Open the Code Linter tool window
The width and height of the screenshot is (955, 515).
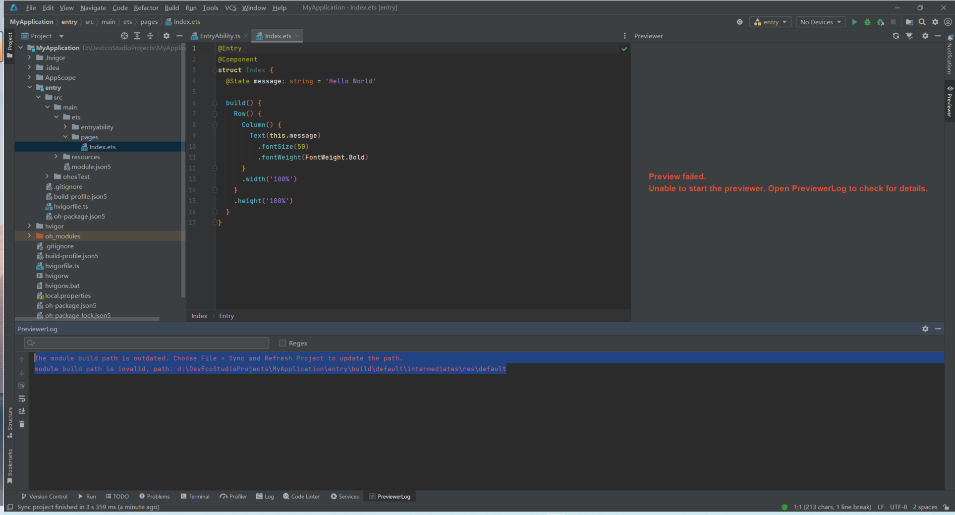(x=301, y=496)
